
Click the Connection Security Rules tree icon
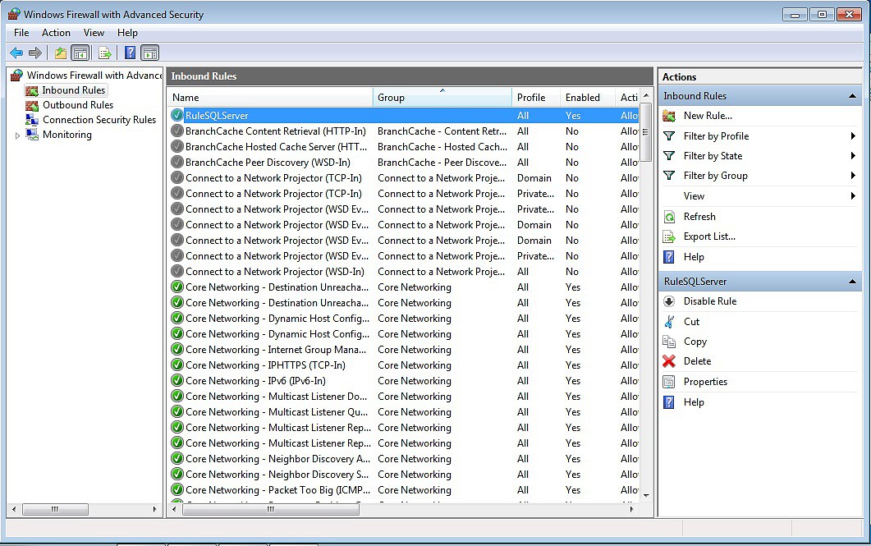coord(32,119)
